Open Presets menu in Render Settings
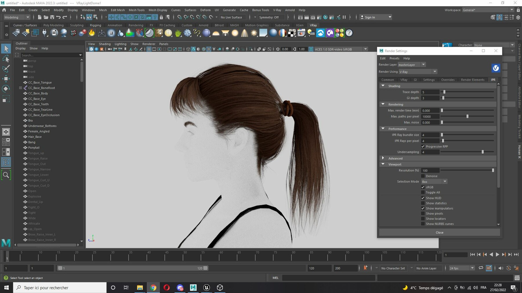The width and height of the screenshot is (522, 293). pos(394,58)
